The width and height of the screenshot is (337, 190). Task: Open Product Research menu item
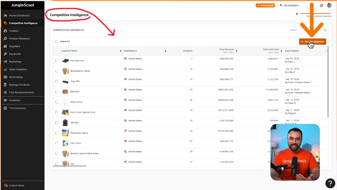19,39
